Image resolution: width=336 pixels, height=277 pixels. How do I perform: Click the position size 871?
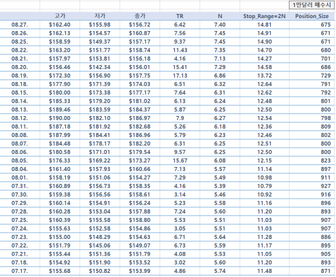click(x=326, y=271)
